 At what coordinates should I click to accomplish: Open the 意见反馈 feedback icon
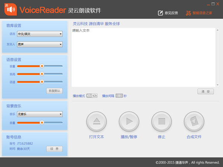(x=161, y=13)
